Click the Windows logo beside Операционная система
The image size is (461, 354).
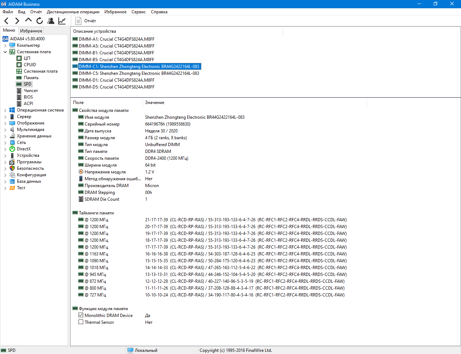point(12,110)
